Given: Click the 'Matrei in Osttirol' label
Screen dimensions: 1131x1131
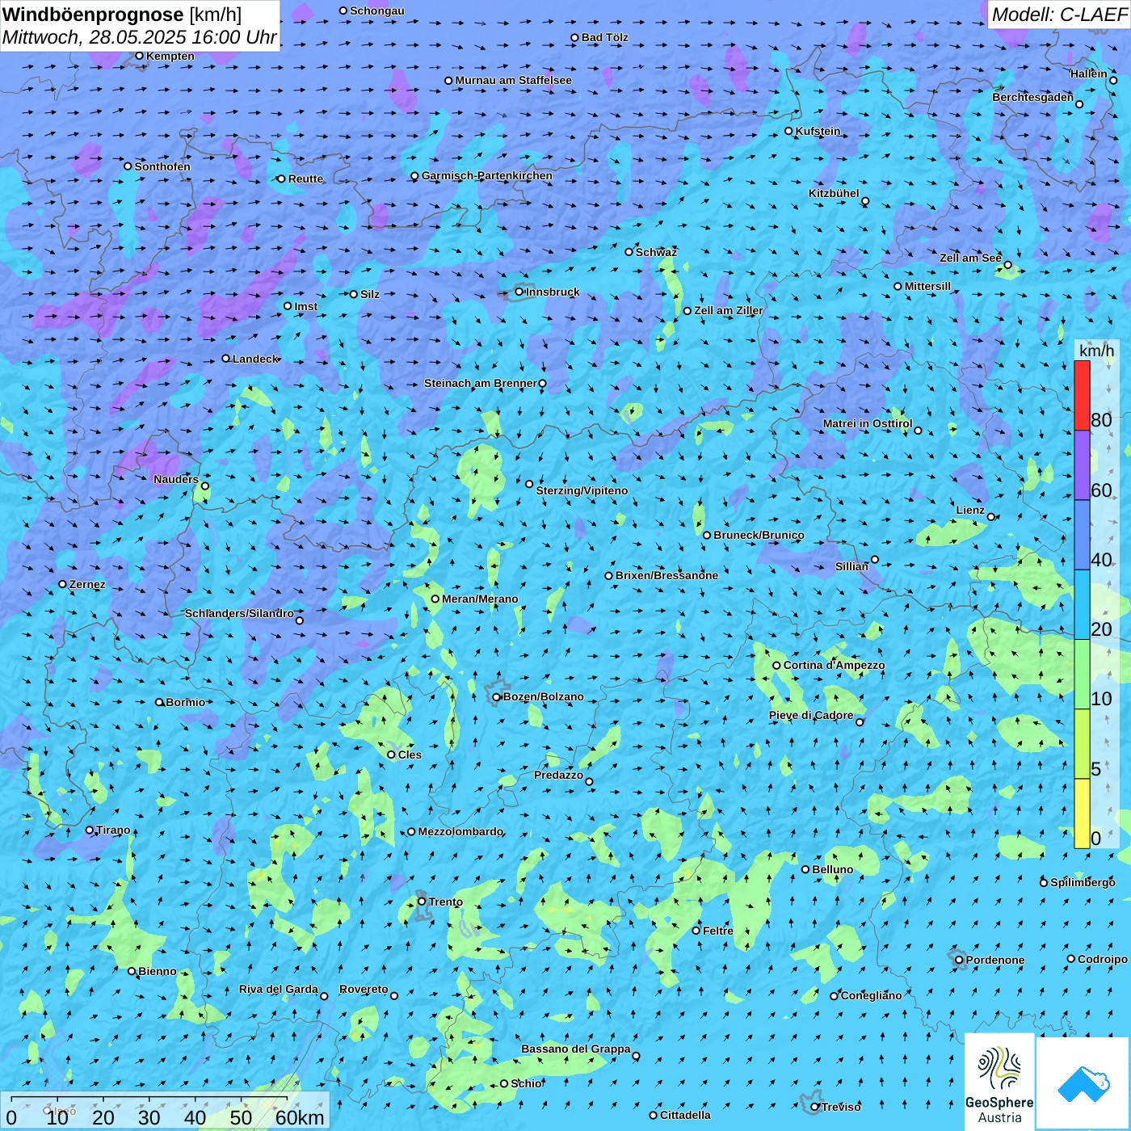Looking at the screenshot, I should 868,423.
